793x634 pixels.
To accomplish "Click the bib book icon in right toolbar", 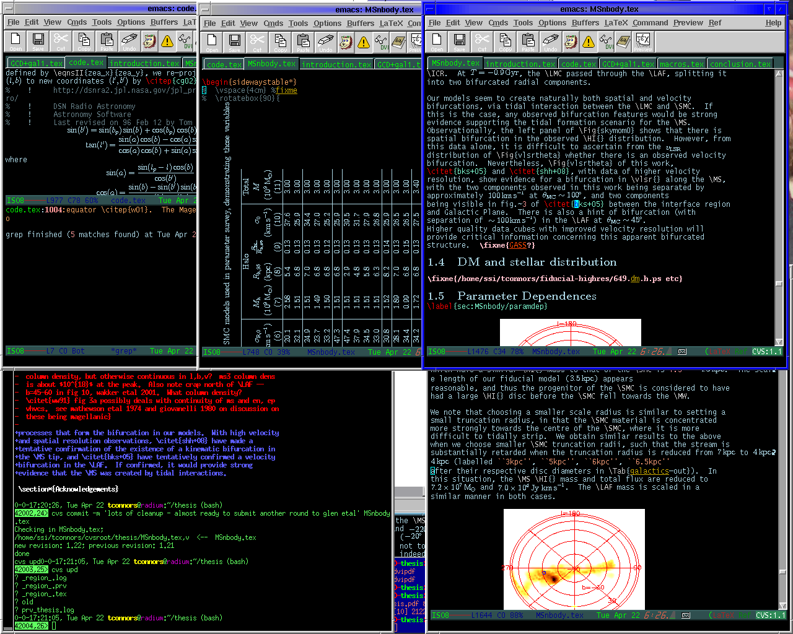I will click(x=624, y=41).
